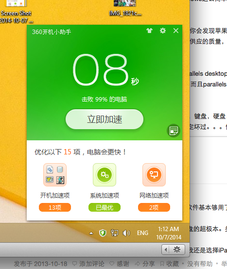Click 感谢 link in the web page
This screenshot has height=269, width=227.
[x=119, y=264]
